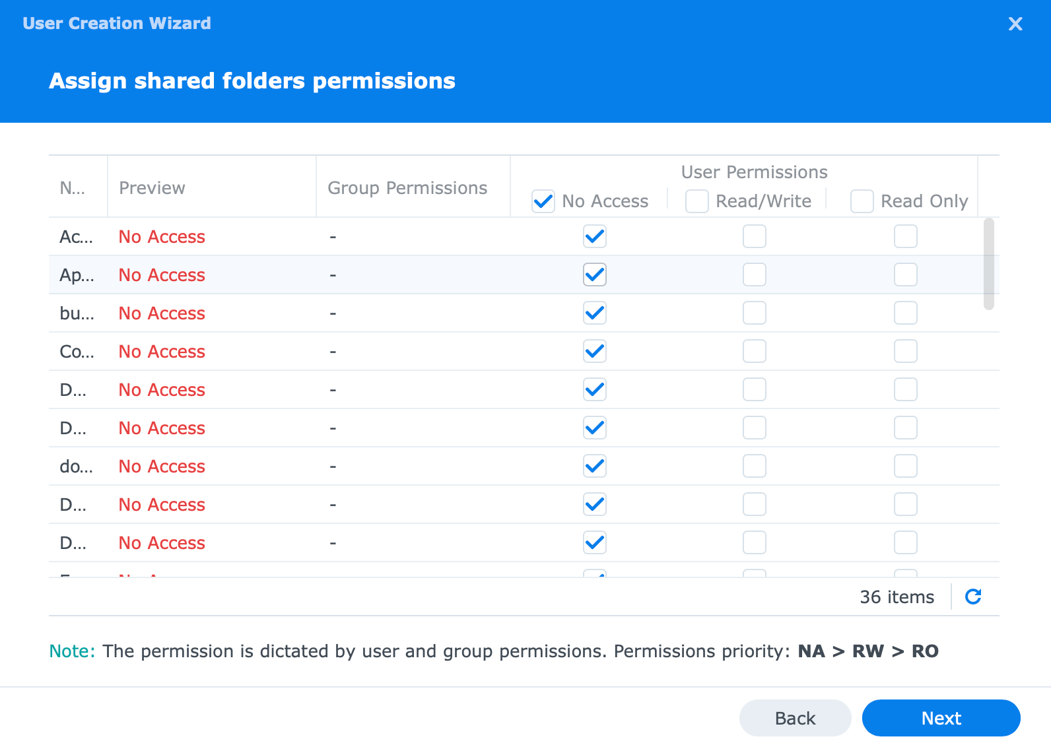Allow Read Only on the do... folder
The width and height of the screenshot is (1051, 747).
click(x=906, y=466)
